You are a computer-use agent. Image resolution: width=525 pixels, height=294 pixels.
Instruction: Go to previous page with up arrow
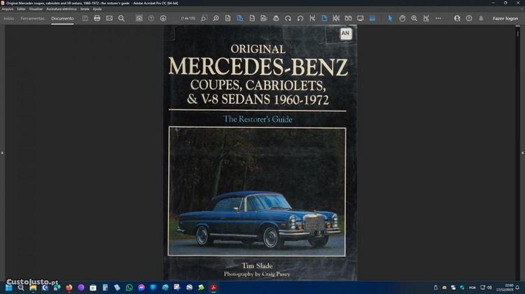[151, 18]
